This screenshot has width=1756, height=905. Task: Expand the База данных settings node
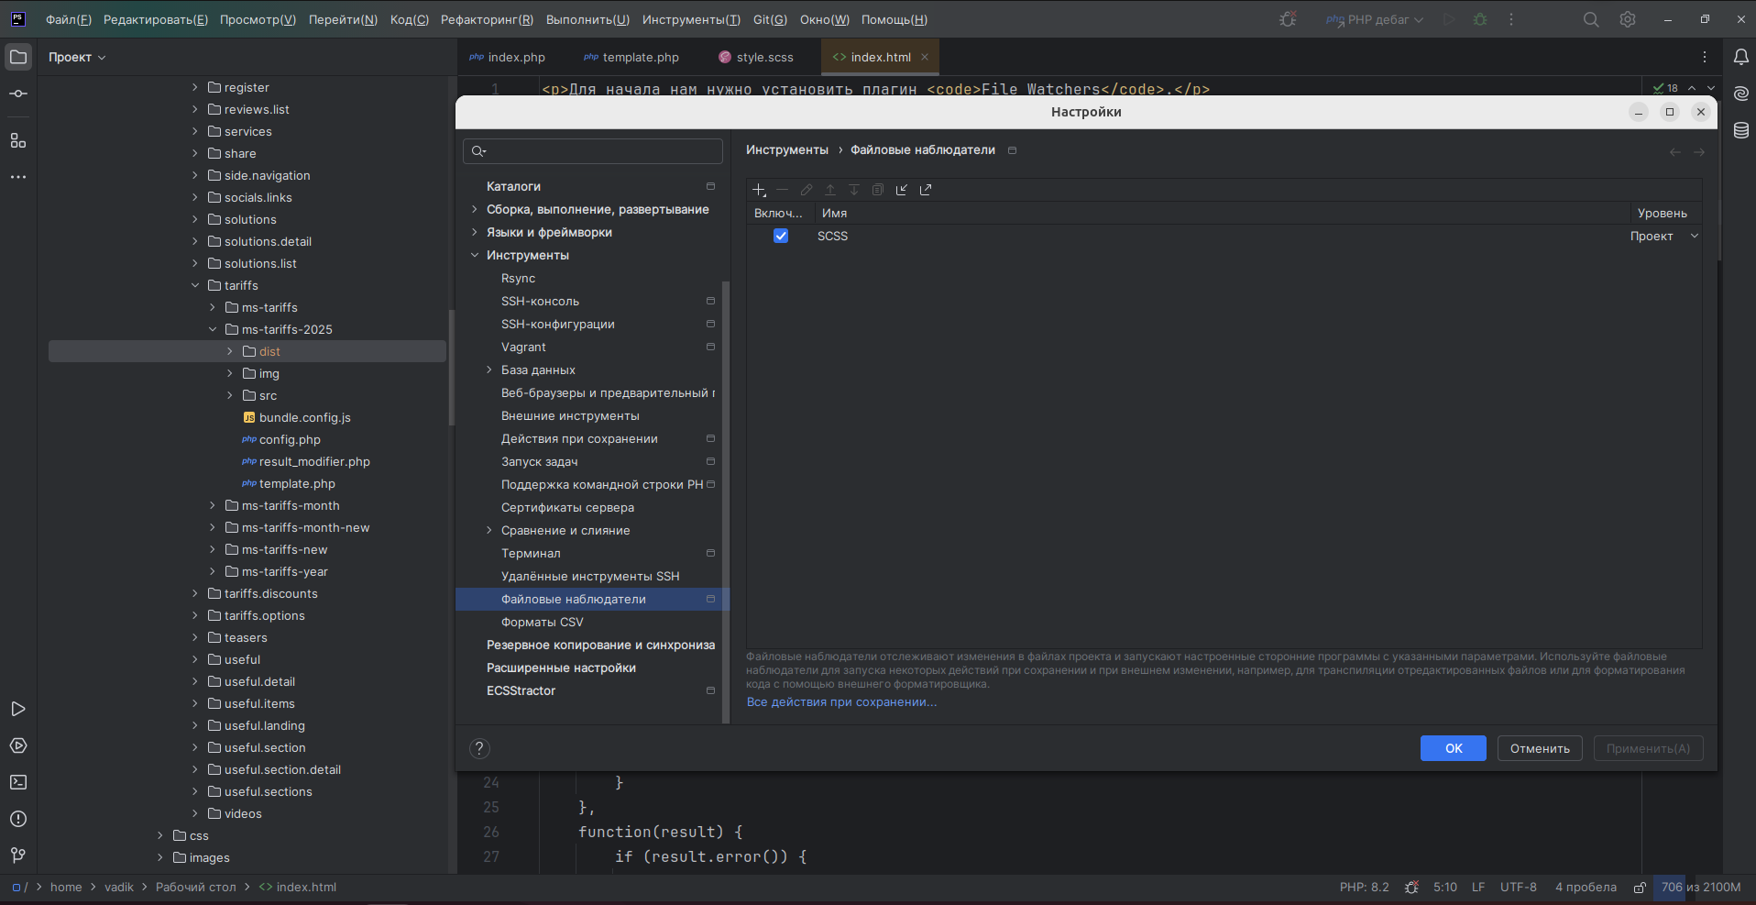click(489, 370)
